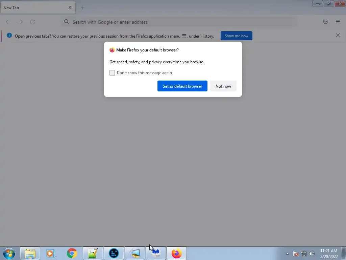This screenshot has height=260, width=346.
Task: Reload the current page
Action: pos(32,22)
